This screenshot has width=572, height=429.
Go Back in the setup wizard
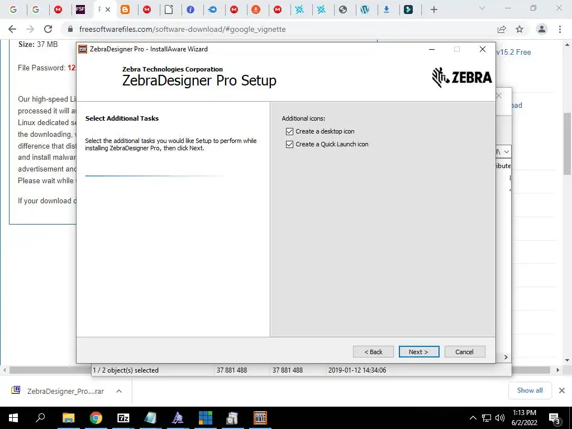click(x=373, y=352)
